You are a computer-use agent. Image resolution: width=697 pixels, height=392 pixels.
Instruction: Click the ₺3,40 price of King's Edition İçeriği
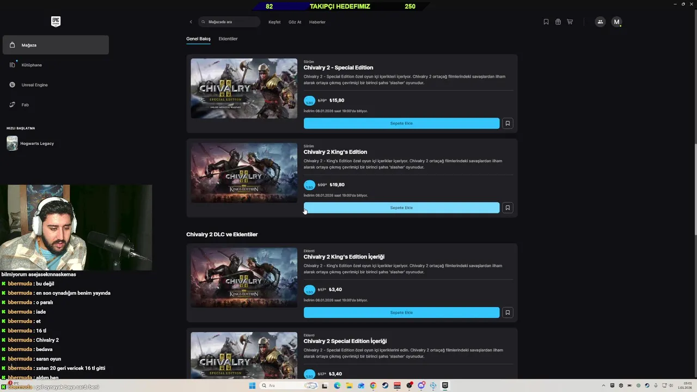pos(335,290)
